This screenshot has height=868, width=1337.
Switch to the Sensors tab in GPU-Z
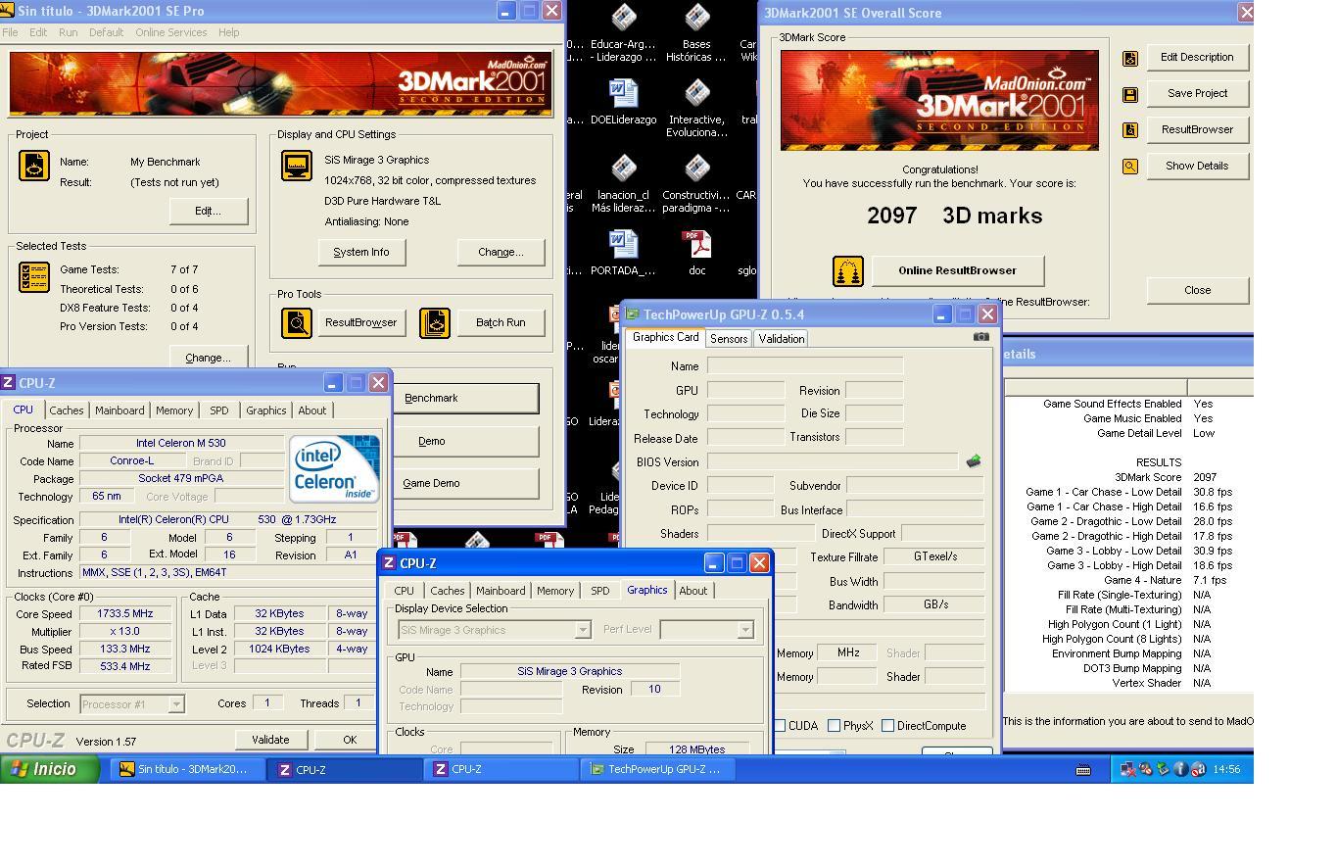click(x=729, y=338)
